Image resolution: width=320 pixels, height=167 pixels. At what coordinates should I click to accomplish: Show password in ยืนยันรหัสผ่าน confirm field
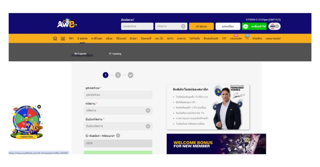148,126
